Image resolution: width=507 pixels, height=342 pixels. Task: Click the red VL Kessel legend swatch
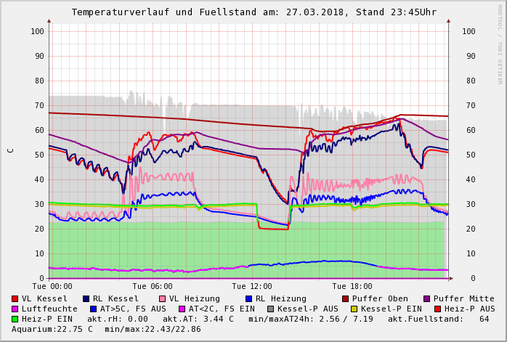[x=15, y=299]
